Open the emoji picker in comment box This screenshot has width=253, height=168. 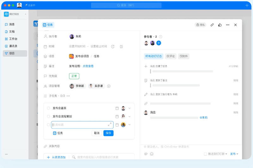pyautogui.click(x=151, y=154)
